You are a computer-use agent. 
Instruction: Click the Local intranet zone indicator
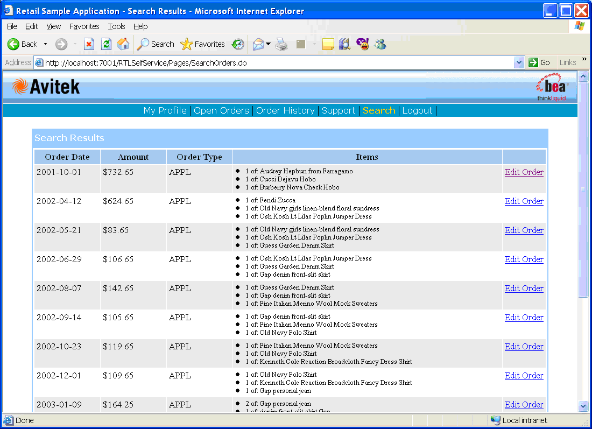pyautogui.click(x=519, y=420)
